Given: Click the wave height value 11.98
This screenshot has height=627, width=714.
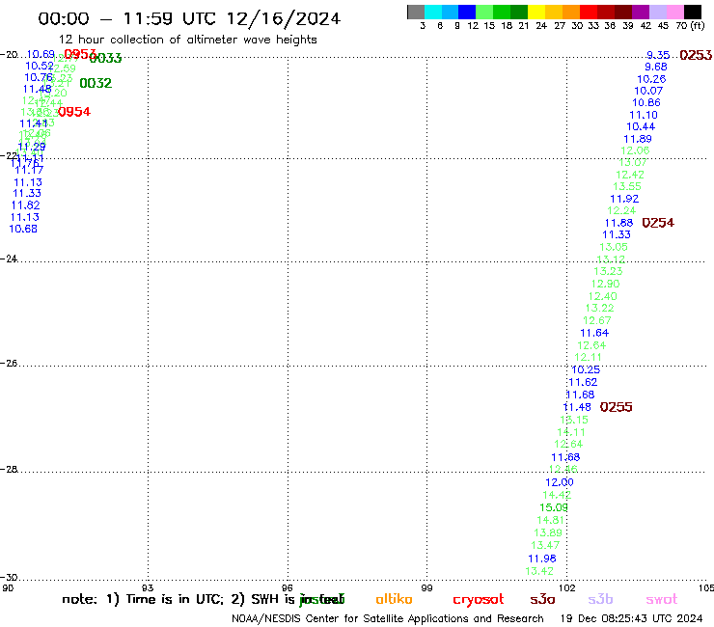Looking at the screenshot, I should [x=542, y=559].
